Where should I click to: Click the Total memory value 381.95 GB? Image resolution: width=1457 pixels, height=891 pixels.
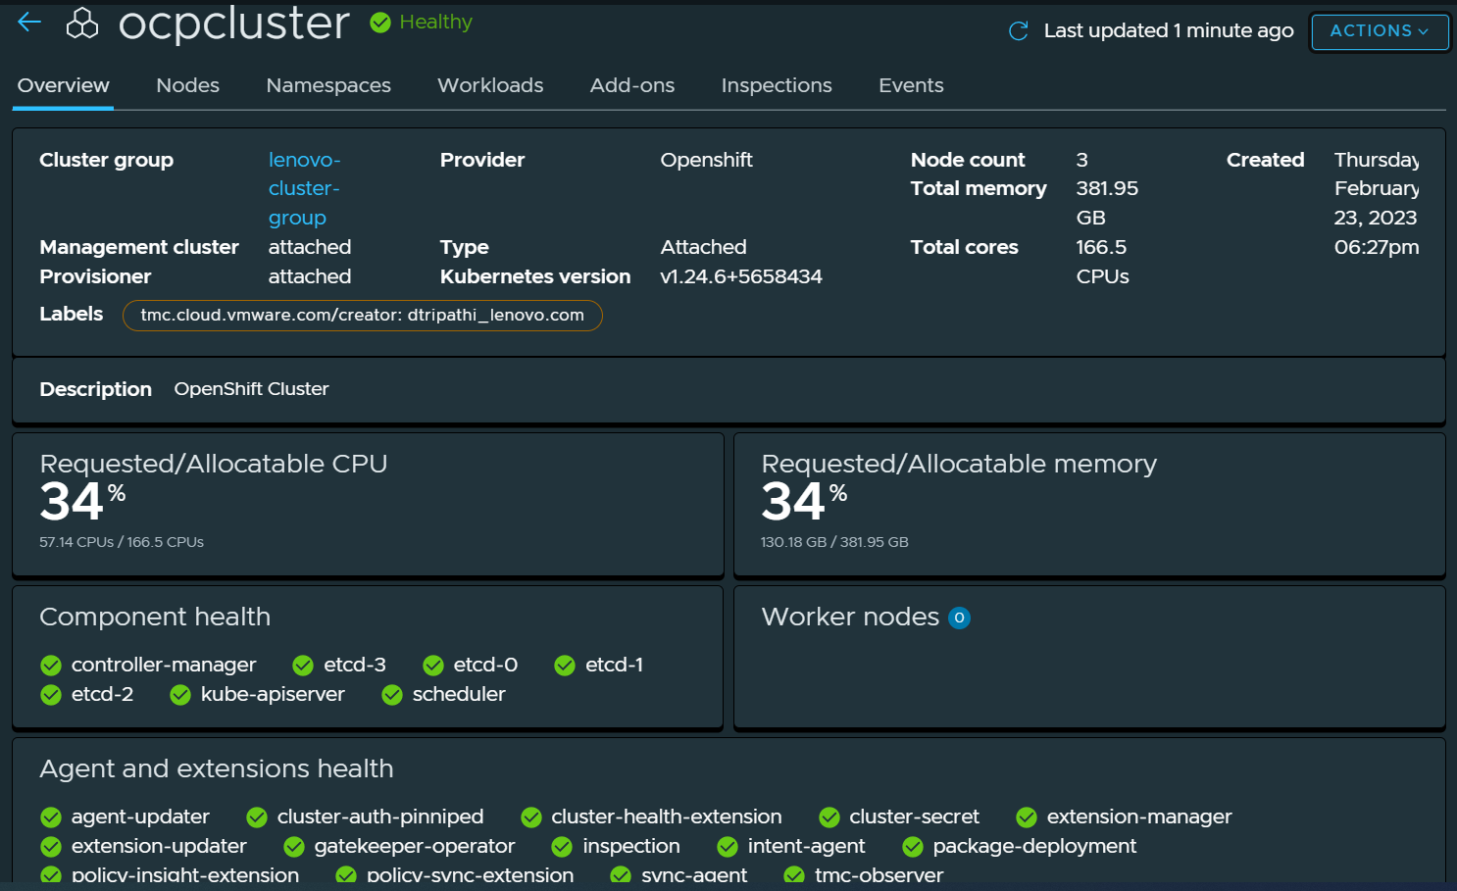pos(1107,203)
